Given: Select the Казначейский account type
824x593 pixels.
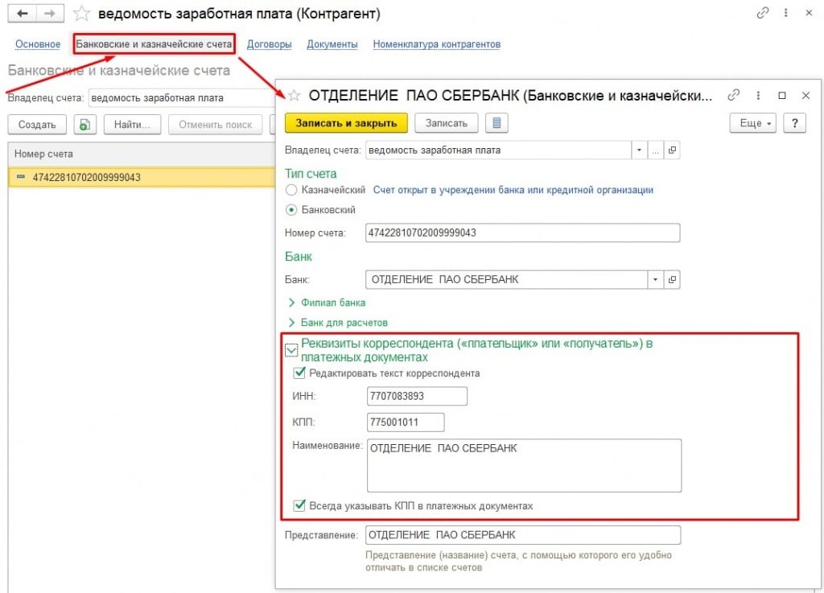Looking at the screenshot, I should 292,190.
